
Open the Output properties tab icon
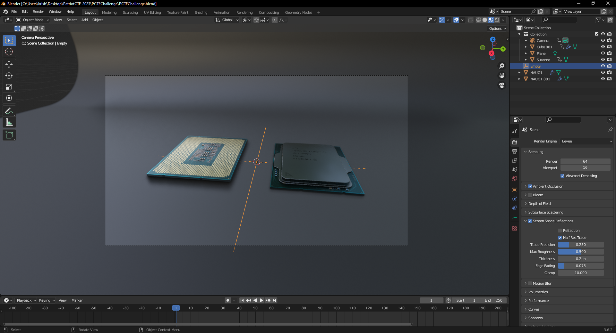pos(515,151)
